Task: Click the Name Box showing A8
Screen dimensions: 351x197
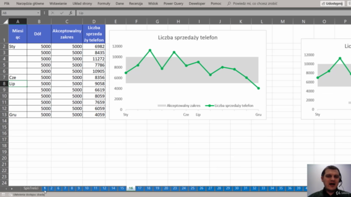Action: coord(19,13)
